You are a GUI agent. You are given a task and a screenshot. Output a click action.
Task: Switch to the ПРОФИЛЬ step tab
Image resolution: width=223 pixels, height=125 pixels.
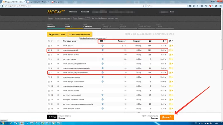point(56,26)
